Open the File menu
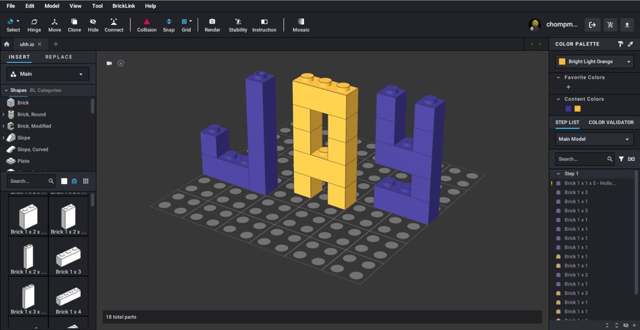This screenshot has height=330, width=640. tap(11, 6)
